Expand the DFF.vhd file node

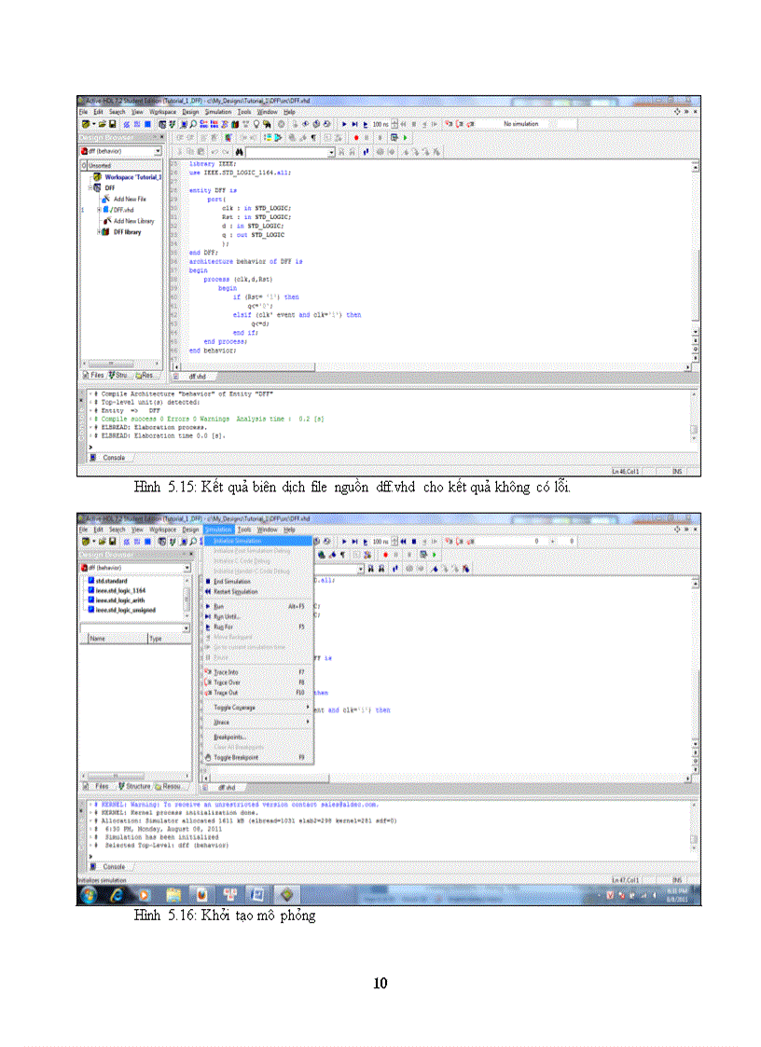click(98, 210)
